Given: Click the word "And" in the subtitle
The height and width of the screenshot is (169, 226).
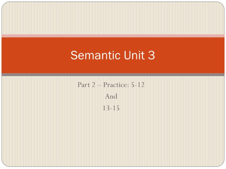Looking at the screenshot, I should tap(111, 96).
